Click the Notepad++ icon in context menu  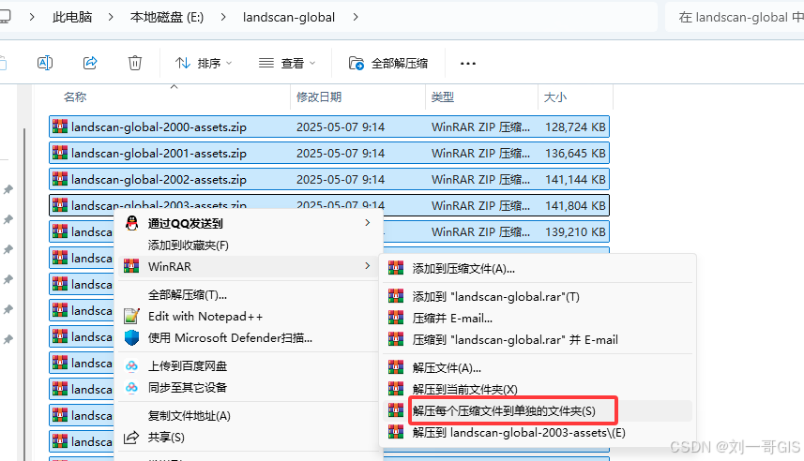tap(131, 316)
